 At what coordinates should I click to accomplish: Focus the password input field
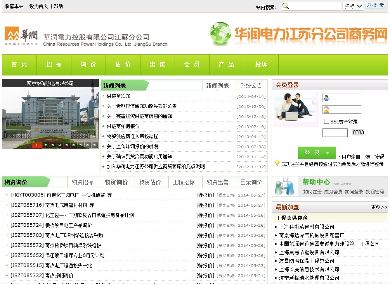pyautogui.click(x=342, y=109)
